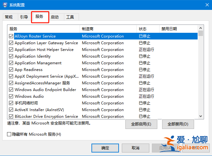Click Microsoft Corporation for App Readiness
The image size is (212, 156).
(103, 70)
